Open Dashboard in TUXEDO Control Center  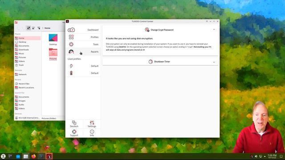coord(83,30)
